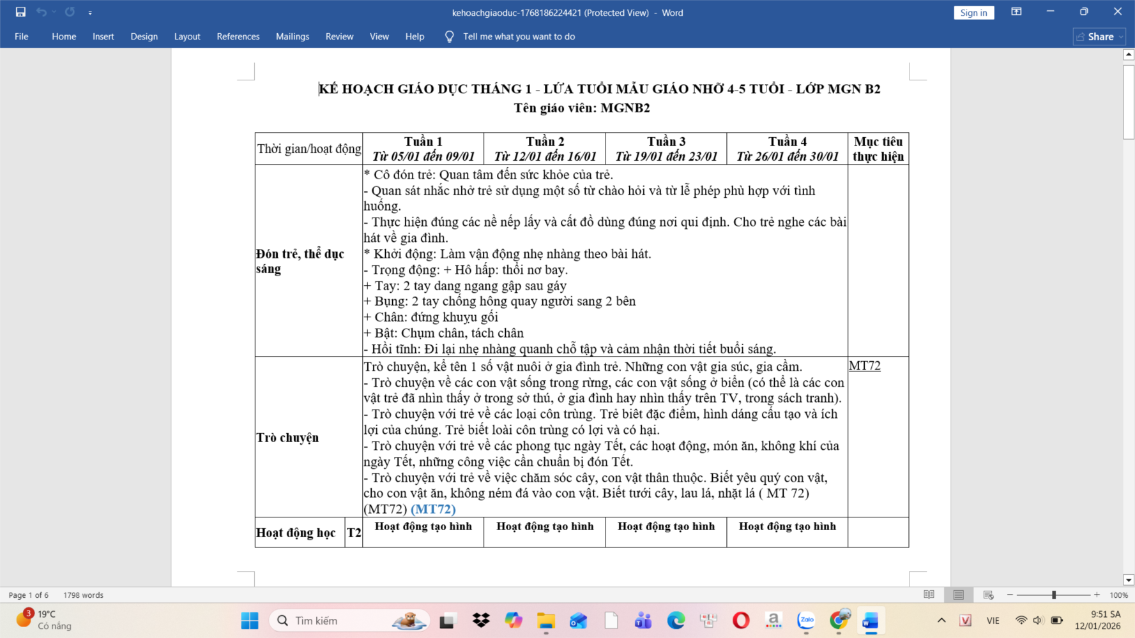
Task: Open Zalo from the taskbar
Action: pyautogui.click(x=806, y=620)
